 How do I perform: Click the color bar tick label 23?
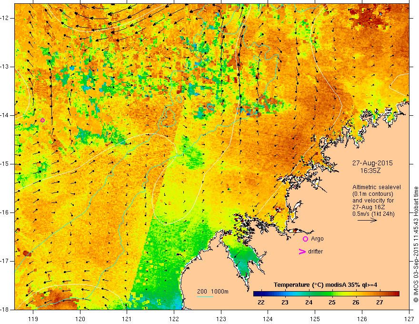(285, 303)
